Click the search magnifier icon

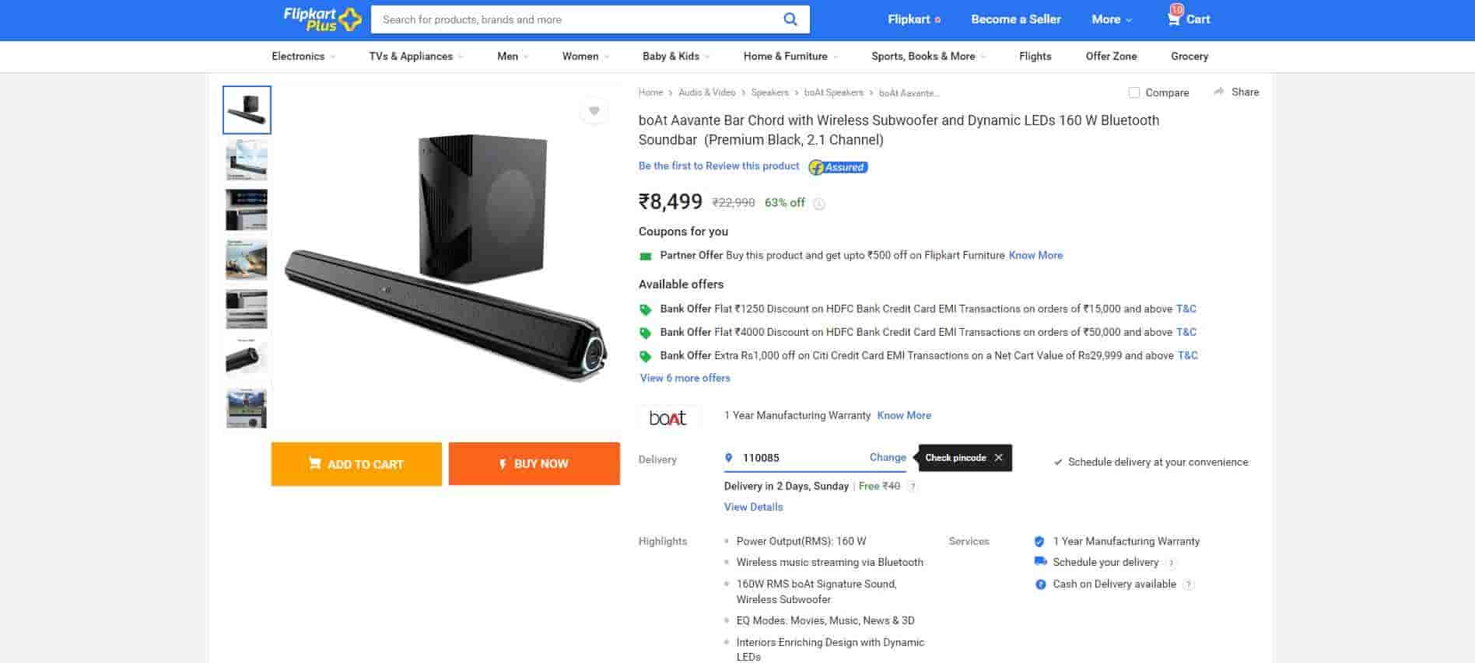[x=790, y=19]
